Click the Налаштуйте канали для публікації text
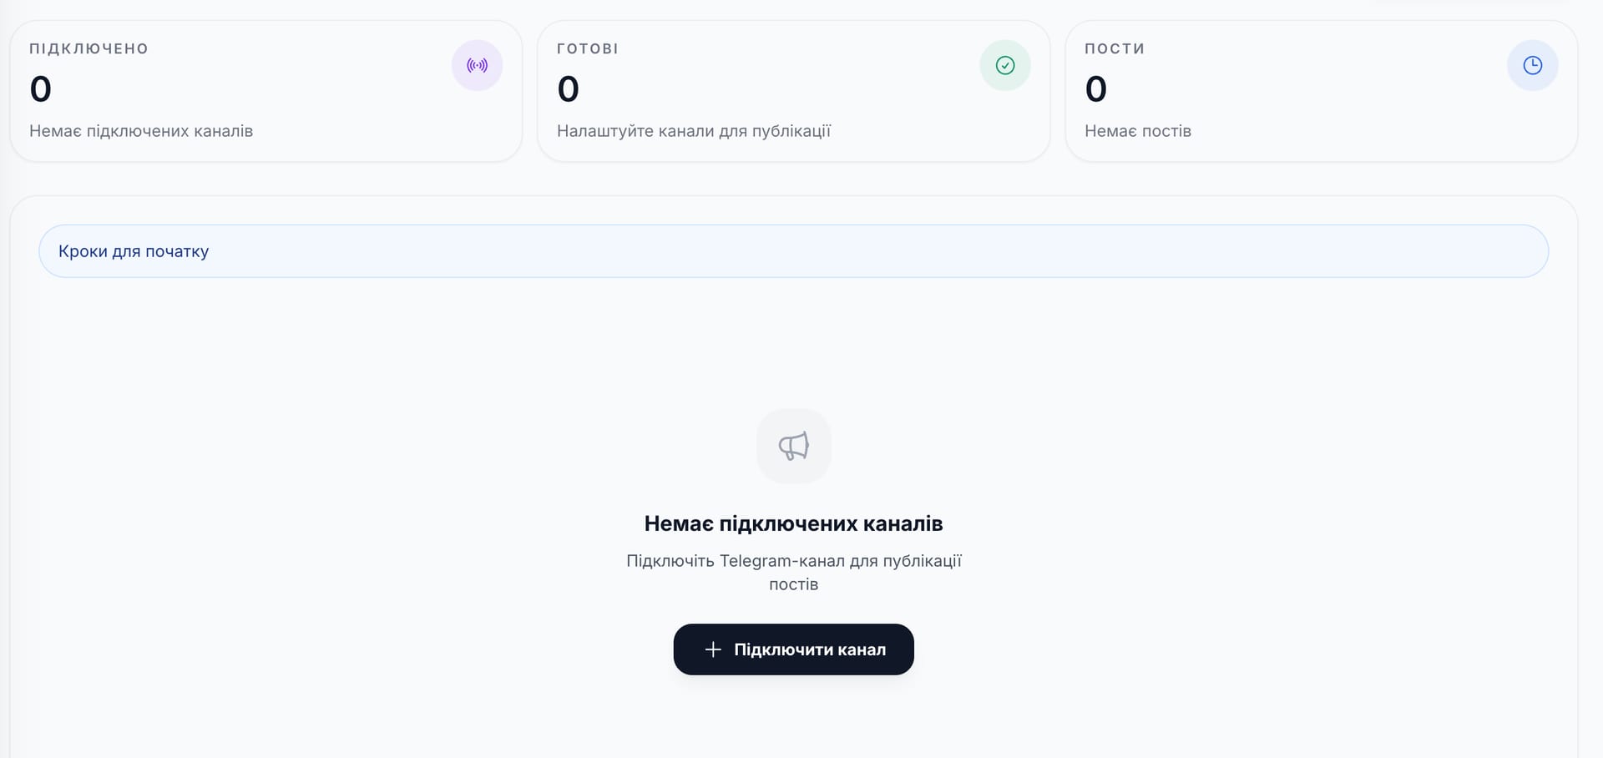The width and height of the screenshot is (1603, 758). pyautogui.click(x=694, y=131)
